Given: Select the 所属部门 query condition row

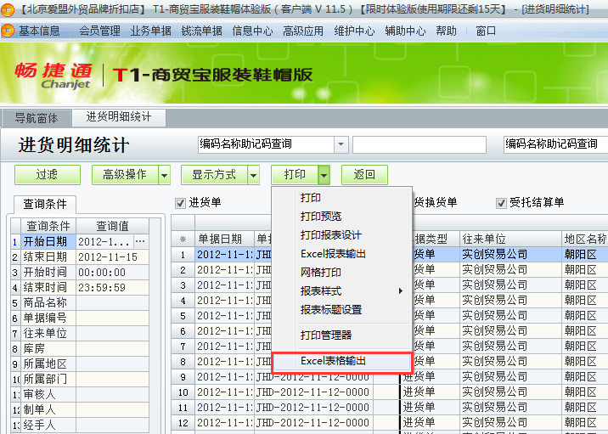Looking at the screenshot, I should pos(80,379).
